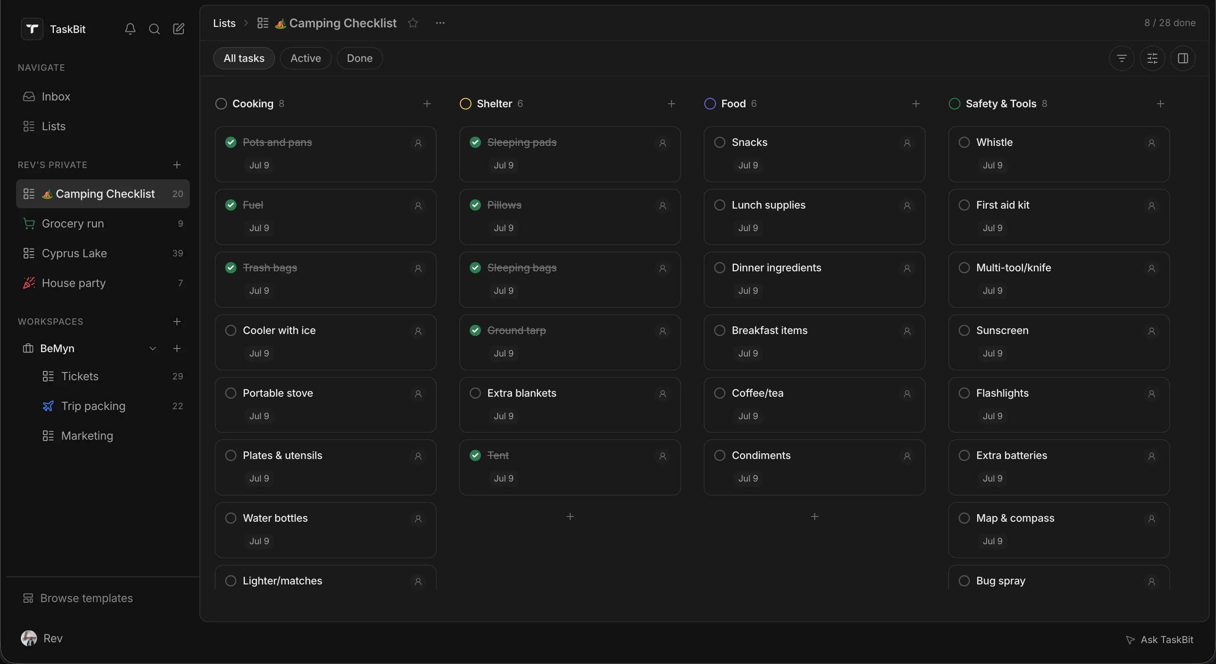Screen dimensions: 1216x664
Task: Open the Grocery run list
Action: [x=103, y=223]
